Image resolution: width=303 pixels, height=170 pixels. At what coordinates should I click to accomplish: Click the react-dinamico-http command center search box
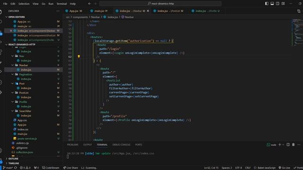coord(160,3)
